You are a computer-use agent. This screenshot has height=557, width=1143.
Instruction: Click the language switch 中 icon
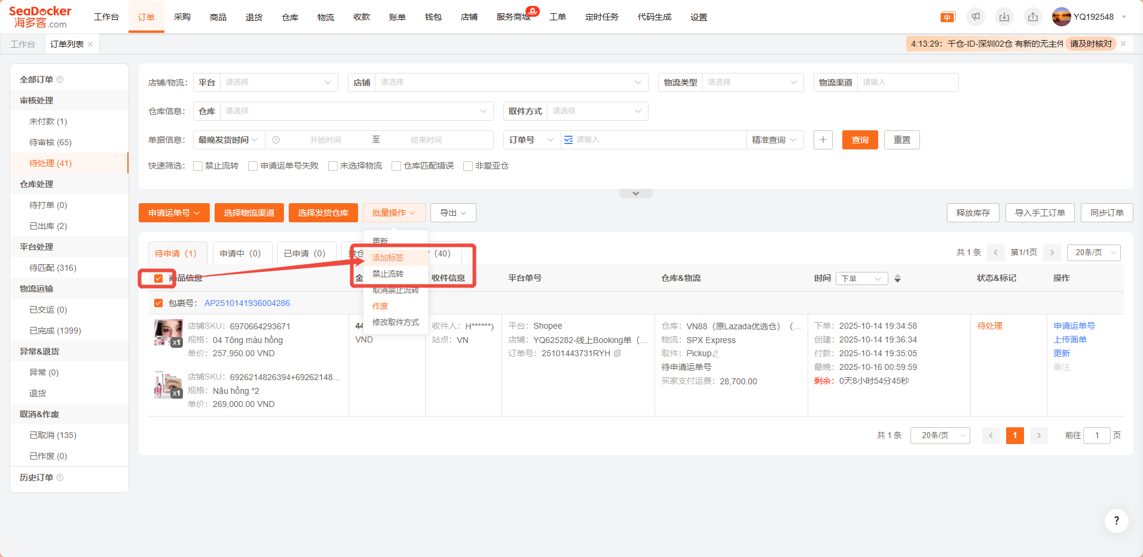click(x=948, y=17)
